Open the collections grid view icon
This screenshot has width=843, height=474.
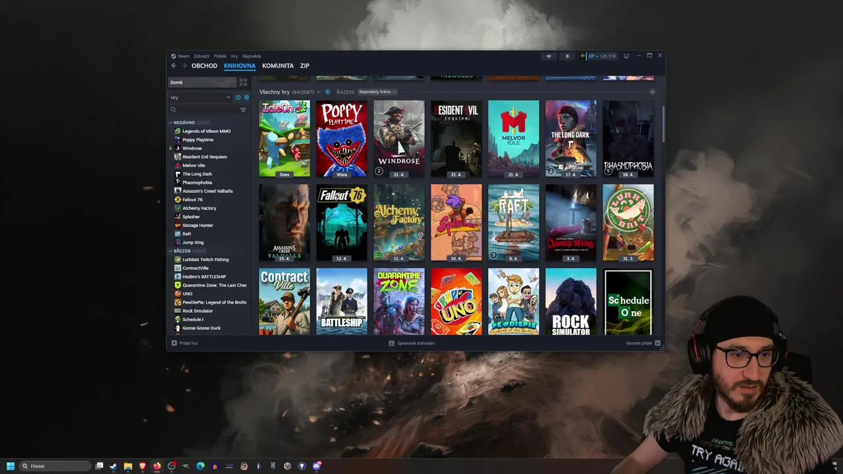[x=243, y=82]
